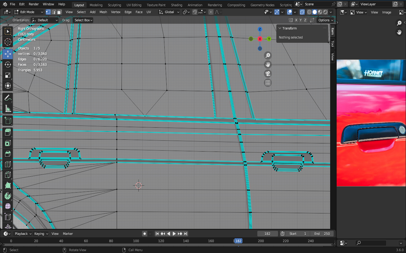This screenshot has height=253, width=406.
Task: Jump to the timeline start frame
Action: click(157, 234)
